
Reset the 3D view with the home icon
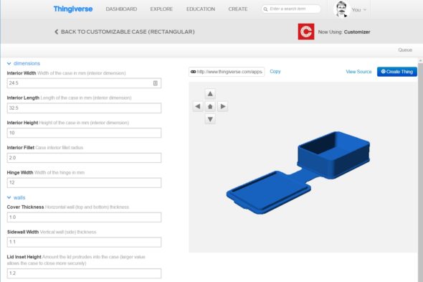210,106
